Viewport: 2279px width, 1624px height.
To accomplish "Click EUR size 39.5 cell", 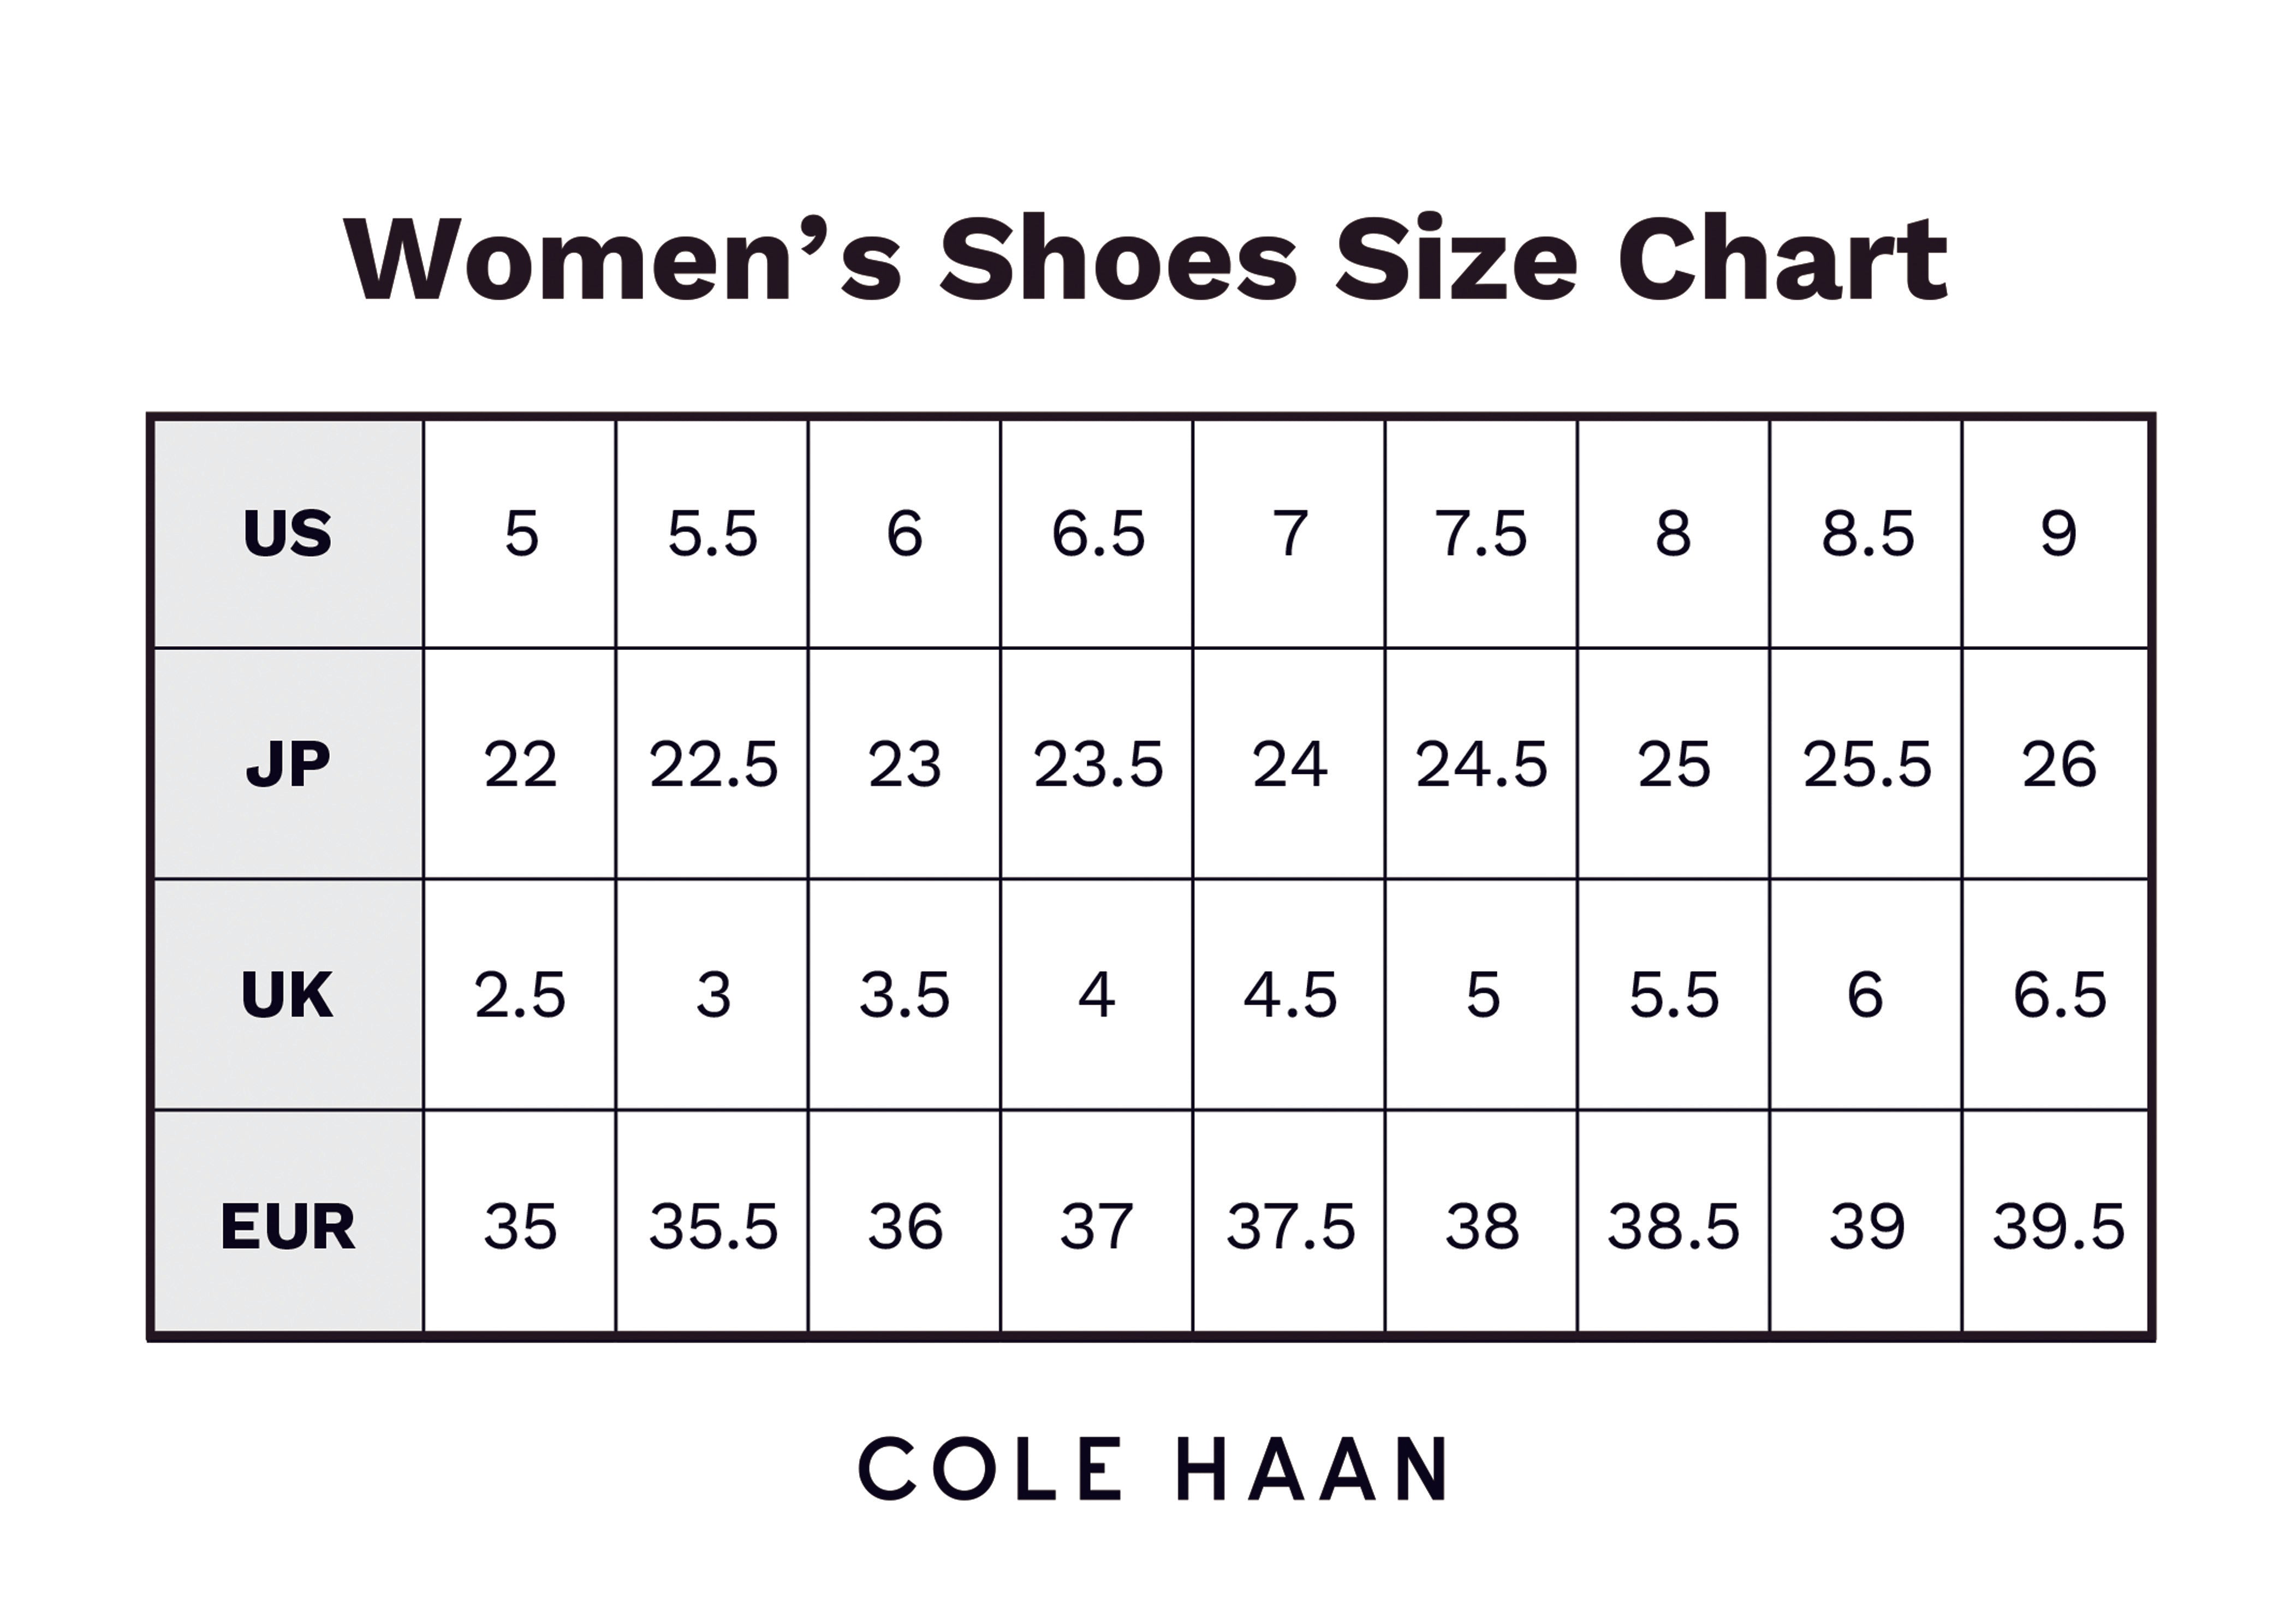I will 2058,1226.
